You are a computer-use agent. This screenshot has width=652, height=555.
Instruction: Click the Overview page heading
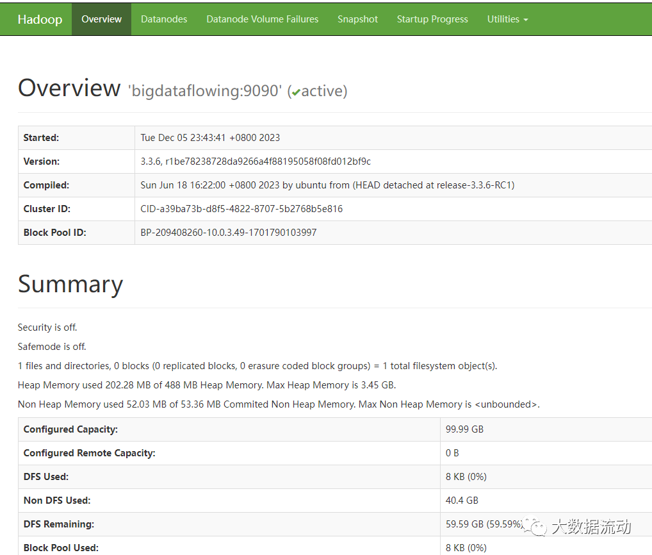[69, 87]
